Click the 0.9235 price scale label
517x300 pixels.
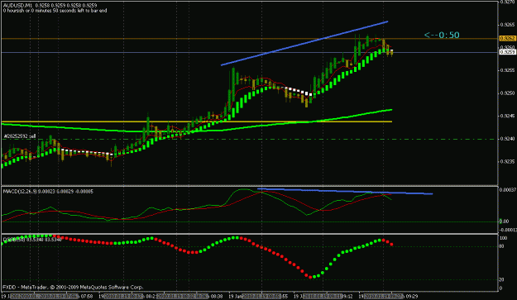pyautogui.click(x=507, y=162)
